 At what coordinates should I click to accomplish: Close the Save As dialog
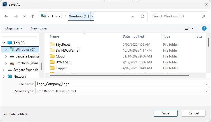(207, 4)
